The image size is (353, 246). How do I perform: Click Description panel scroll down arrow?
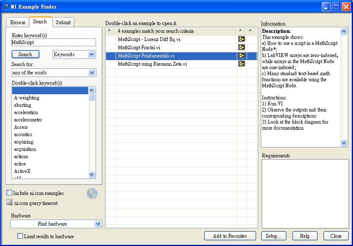(343, 143)
